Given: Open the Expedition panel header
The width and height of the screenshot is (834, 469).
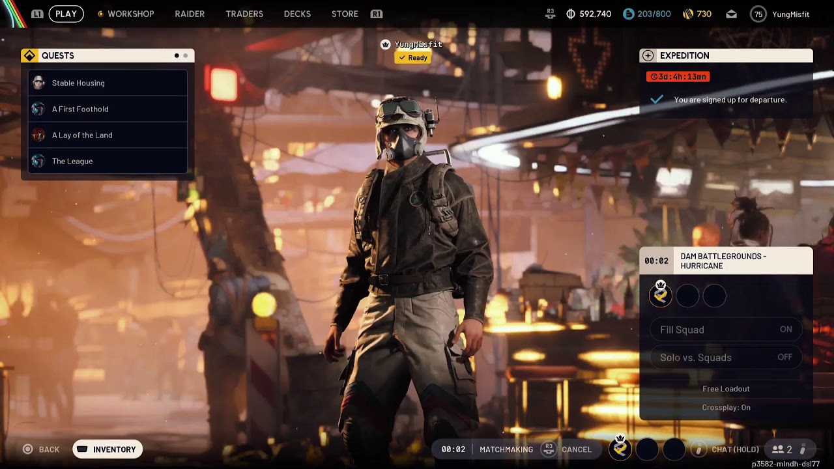Looking at the screenshot, I should click(x=726, y=56).
